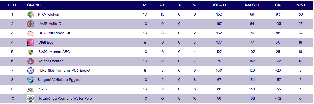
Task: Click the KSI SE team logo
Action: coord(31,89)
